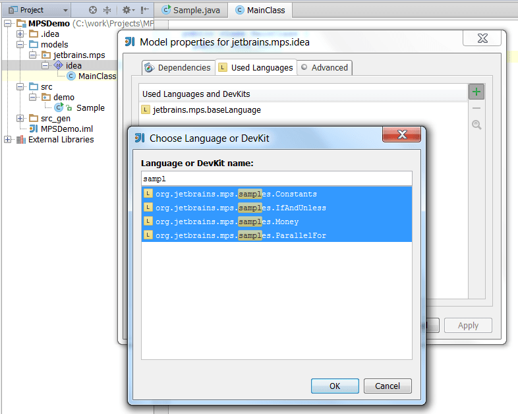Click the magnifier Find icon in Used Languages
The image size is (518, 414).
point(476,125)
